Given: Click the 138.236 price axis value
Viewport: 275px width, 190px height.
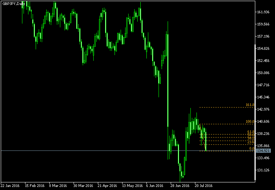Looking at the screenshot, I should tap(263, 134).
